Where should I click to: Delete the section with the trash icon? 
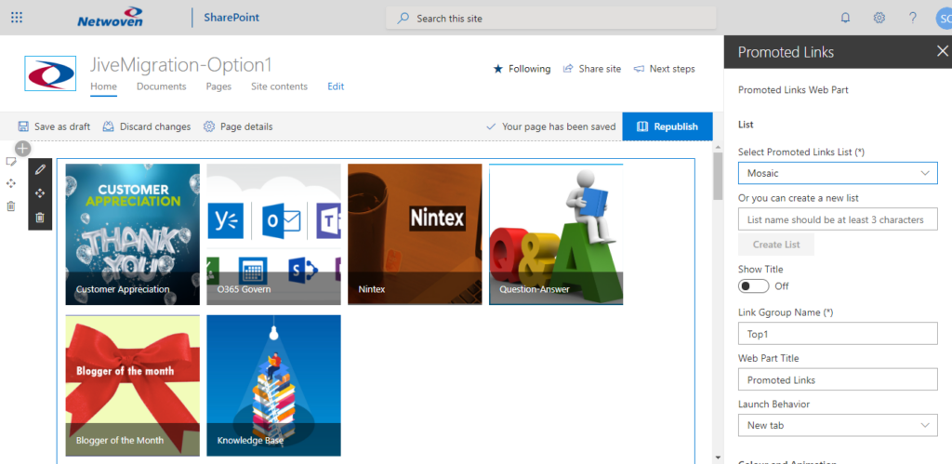[x=10, y=205]
